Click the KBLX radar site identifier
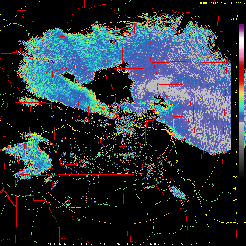This screenshot has height=246, width=246. click(156, 244)
